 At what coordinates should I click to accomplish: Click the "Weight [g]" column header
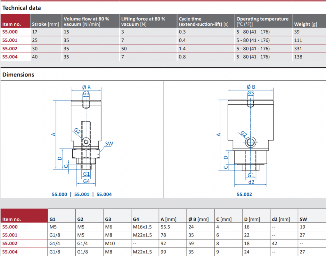click(x=306, y=24)
